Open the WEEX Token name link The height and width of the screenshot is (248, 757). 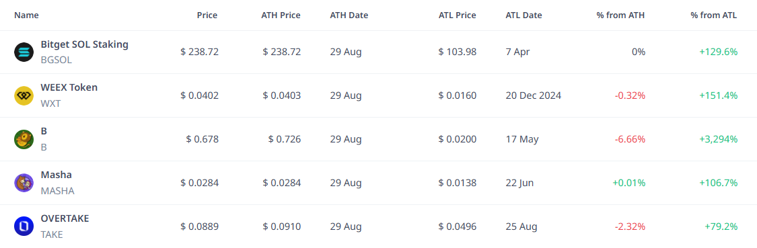coord(69,87)
